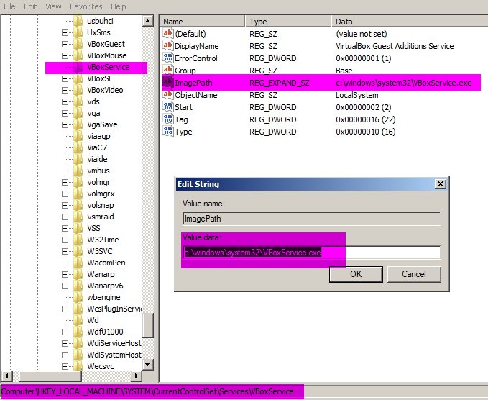Expand the volmgr key node
This screenshot has width=488, height=400.
tap(65, 182)
